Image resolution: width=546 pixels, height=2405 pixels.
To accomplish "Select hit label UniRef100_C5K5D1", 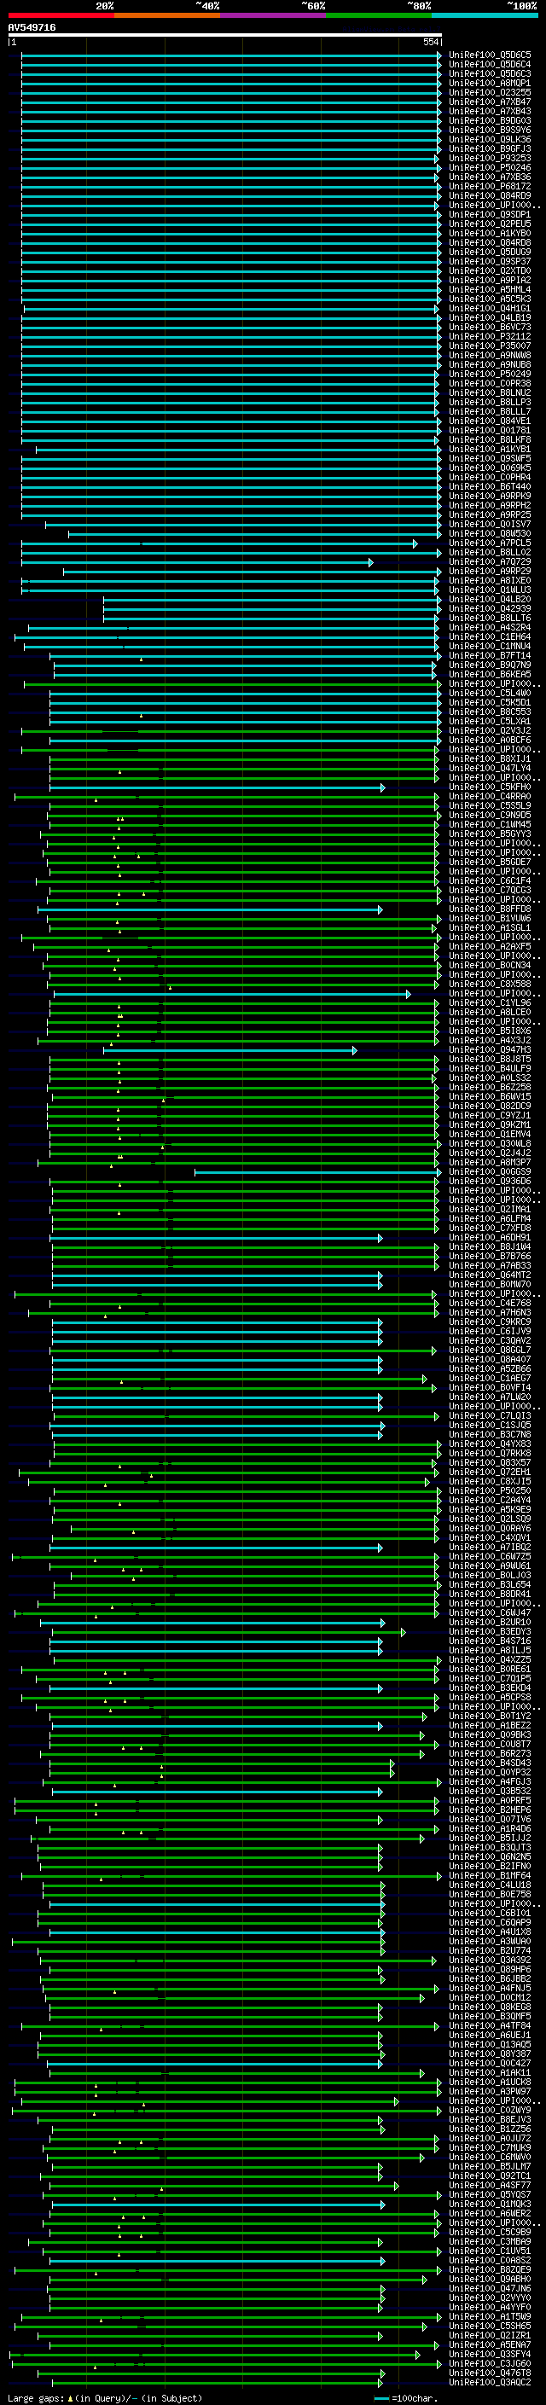I will click(490, 703).
